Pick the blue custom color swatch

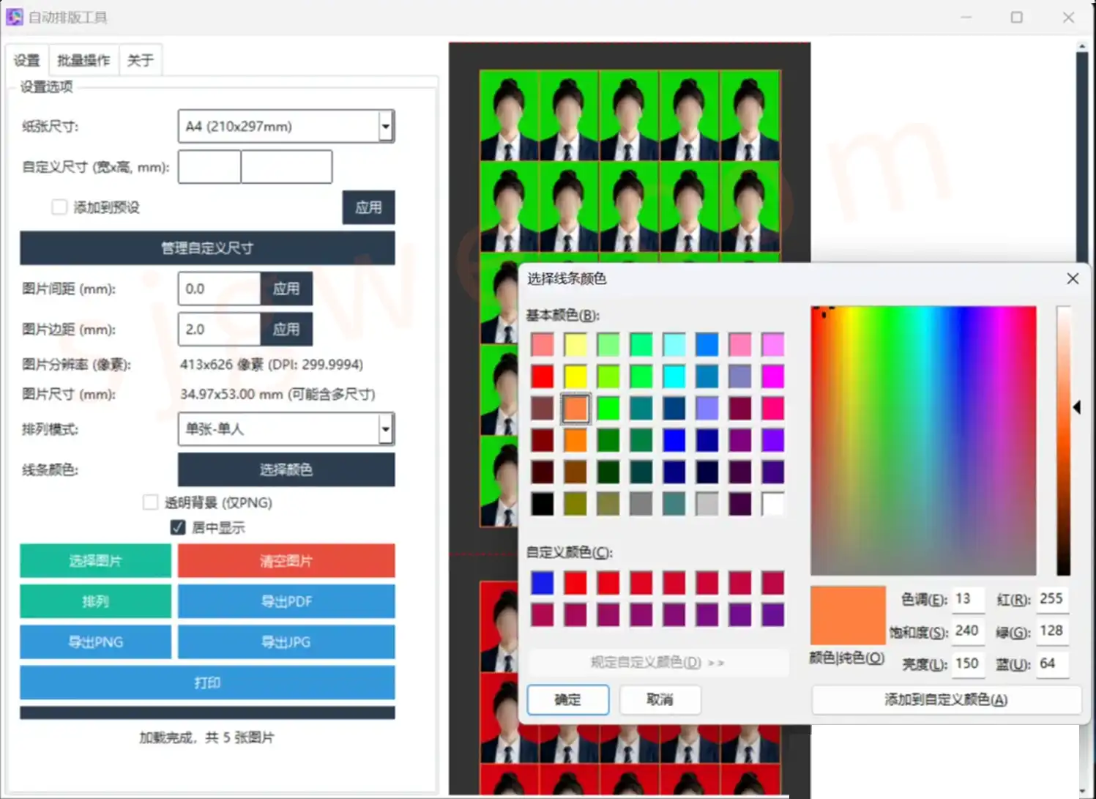tap(543, 583)
